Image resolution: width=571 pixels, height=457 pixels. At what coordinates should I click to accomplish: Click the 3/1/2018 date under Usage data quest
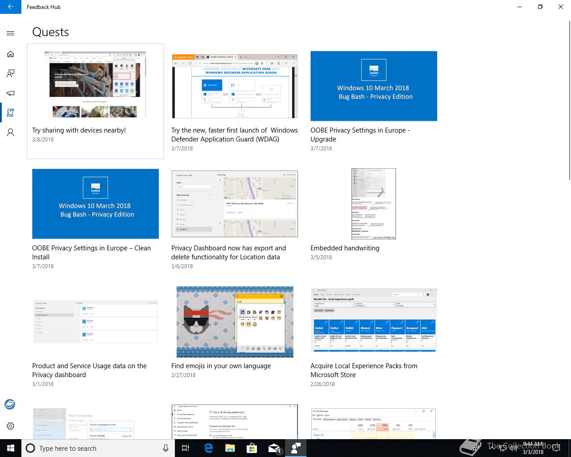click(x=43, y=384)
